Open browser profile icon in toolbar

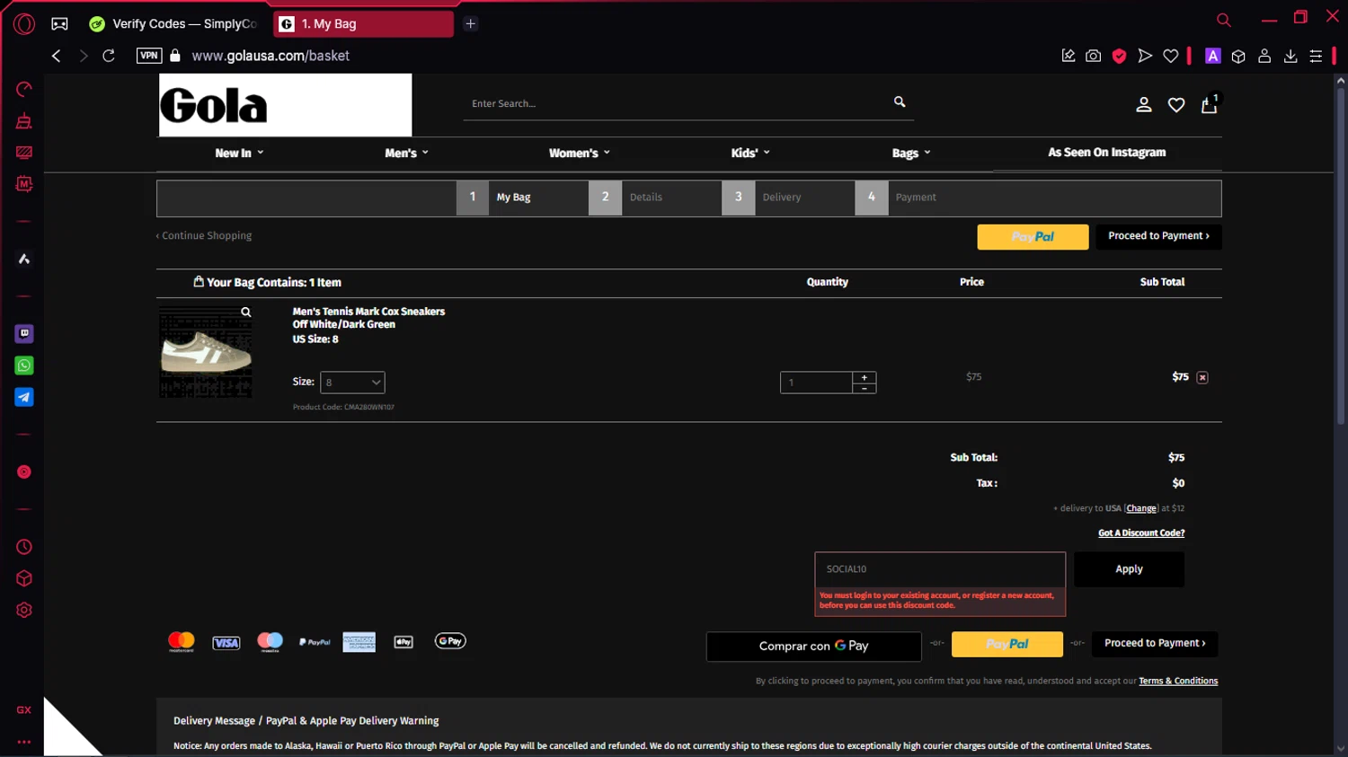[1264, 56]
